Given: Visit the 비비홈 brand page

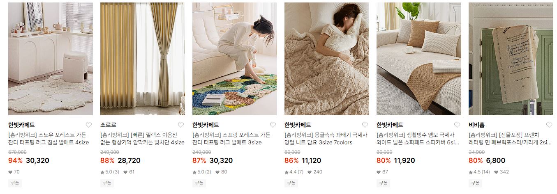Looking at the screenshot, I should 476,125.
